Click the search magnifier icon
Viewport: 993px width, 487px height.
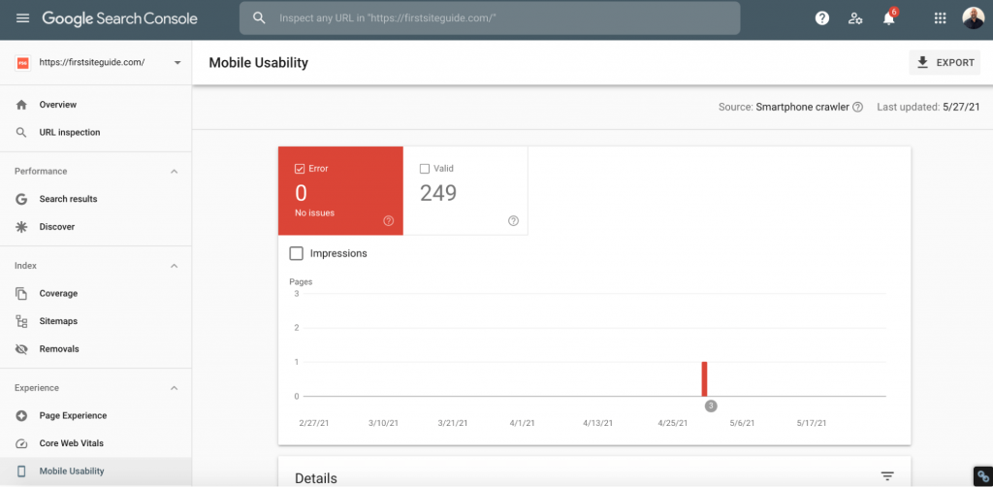259,18
